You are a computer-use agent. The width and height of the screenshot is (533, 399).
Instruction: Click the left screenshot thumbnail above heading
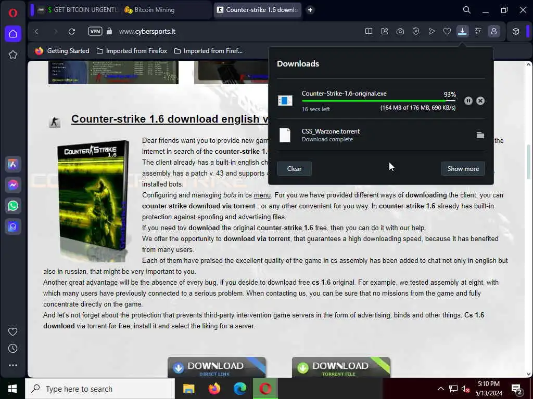click(113, 72)
